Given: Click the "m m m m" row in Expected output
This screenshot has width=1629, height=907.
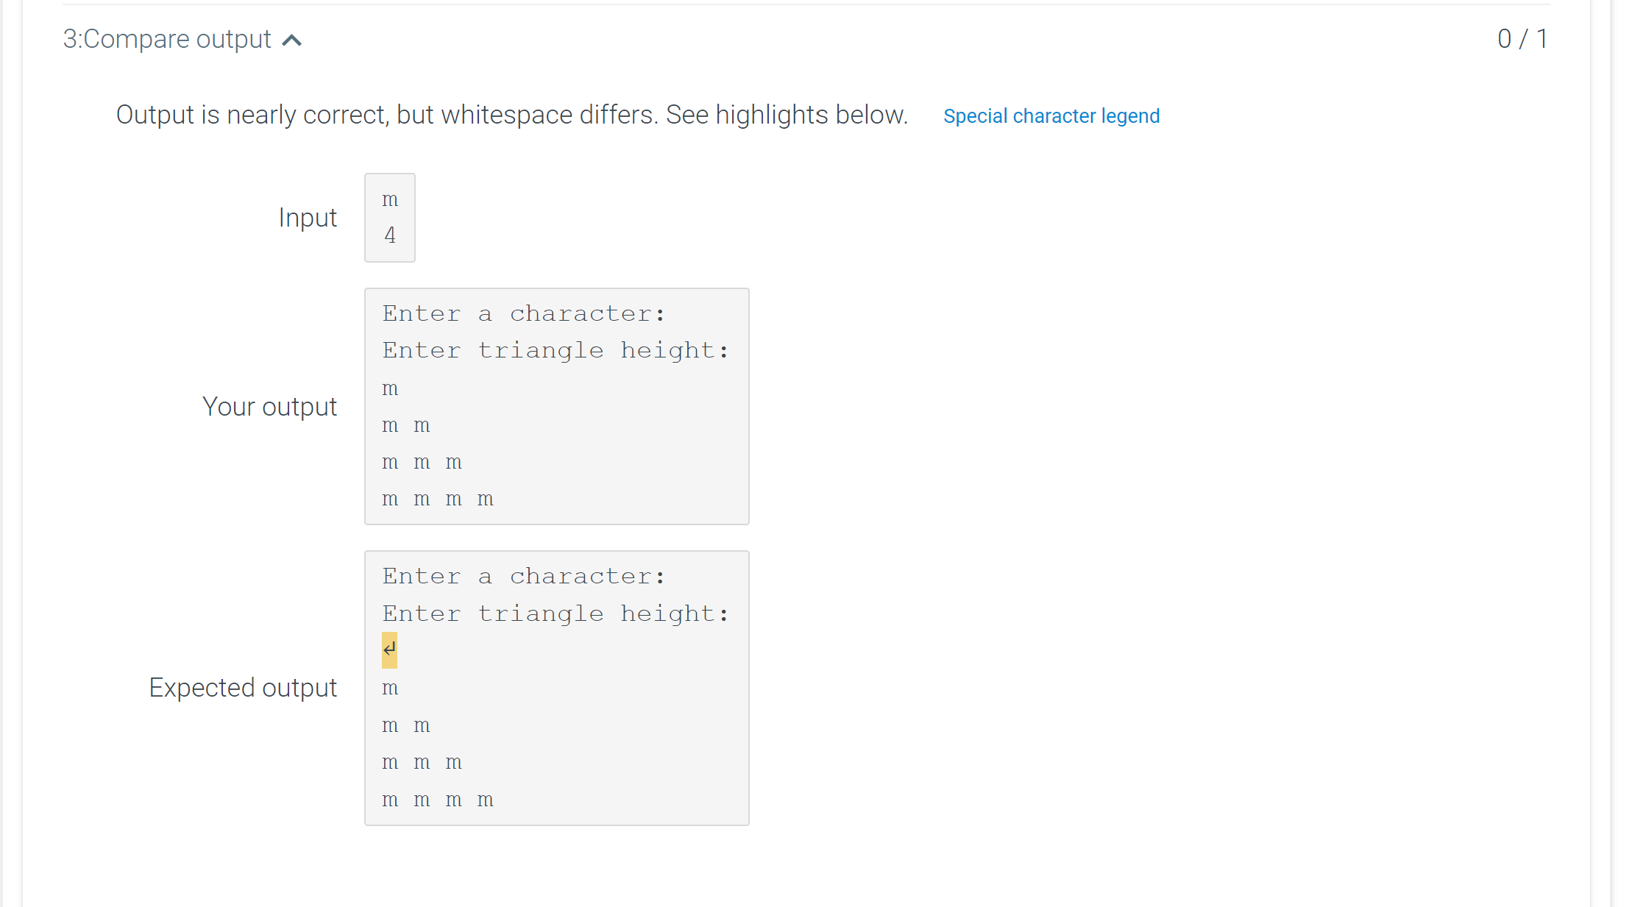Looking at the screenshot, I should tap(438, 800).
